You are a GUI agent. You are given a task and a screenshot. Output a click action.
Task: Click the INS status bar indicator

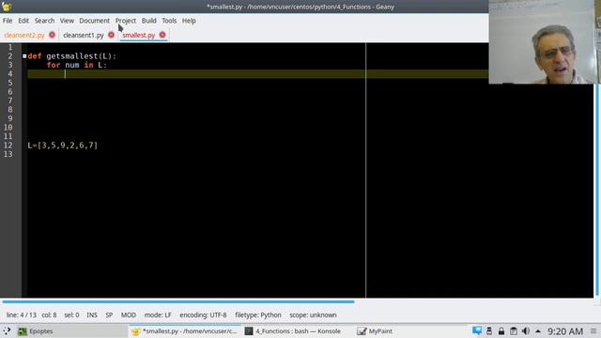(92, 315)
